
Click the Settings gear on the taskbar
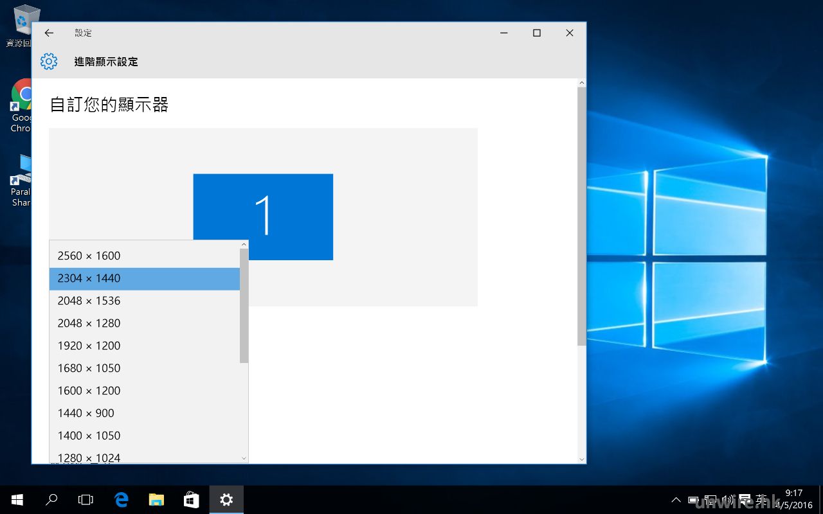tap(226, 499)
